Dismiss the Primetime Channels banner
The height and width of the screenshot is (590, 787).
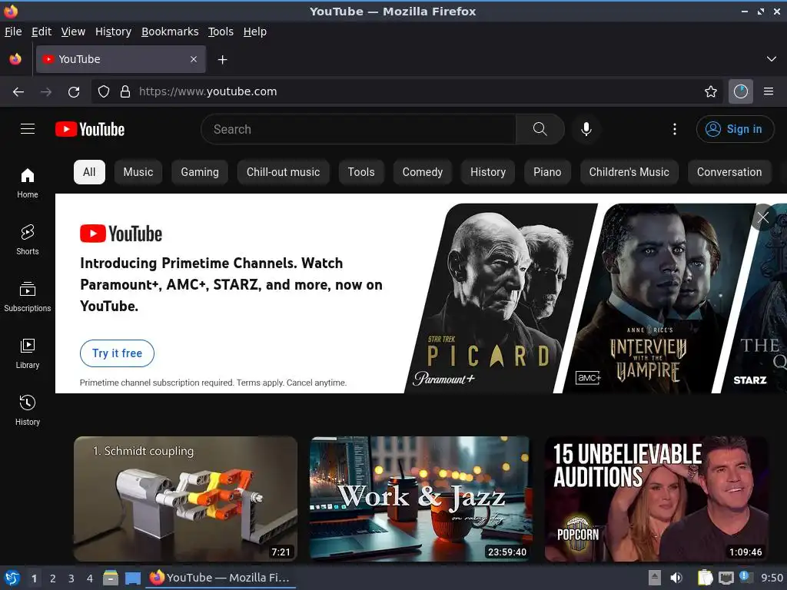coord(763,217)
